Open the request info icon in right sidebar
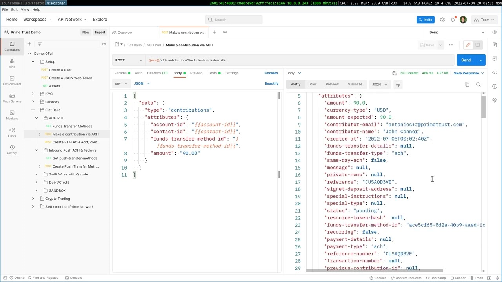The width and height of the screenshot is (502, 282). pos(495,86)
